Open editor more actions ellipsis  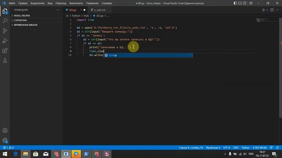(277, 10)
